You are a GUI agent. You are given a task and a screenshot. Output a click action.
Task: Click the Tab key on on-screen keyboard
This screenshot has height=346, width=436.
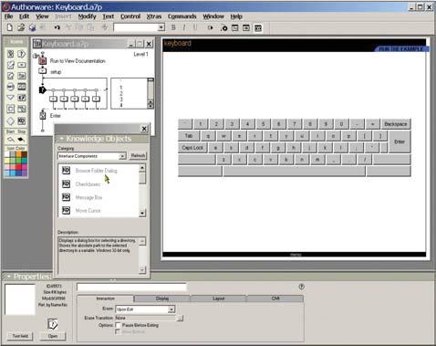[x=189, y=136]
